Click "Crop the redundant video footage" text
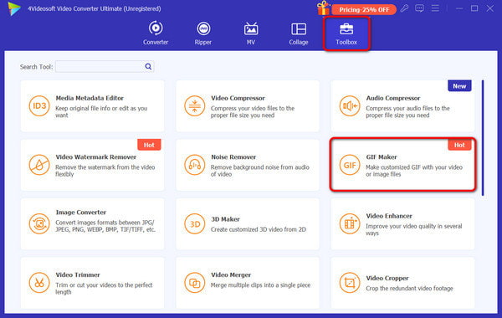The width and height of the screenshot is (502, 318). [x=409, y=288]
